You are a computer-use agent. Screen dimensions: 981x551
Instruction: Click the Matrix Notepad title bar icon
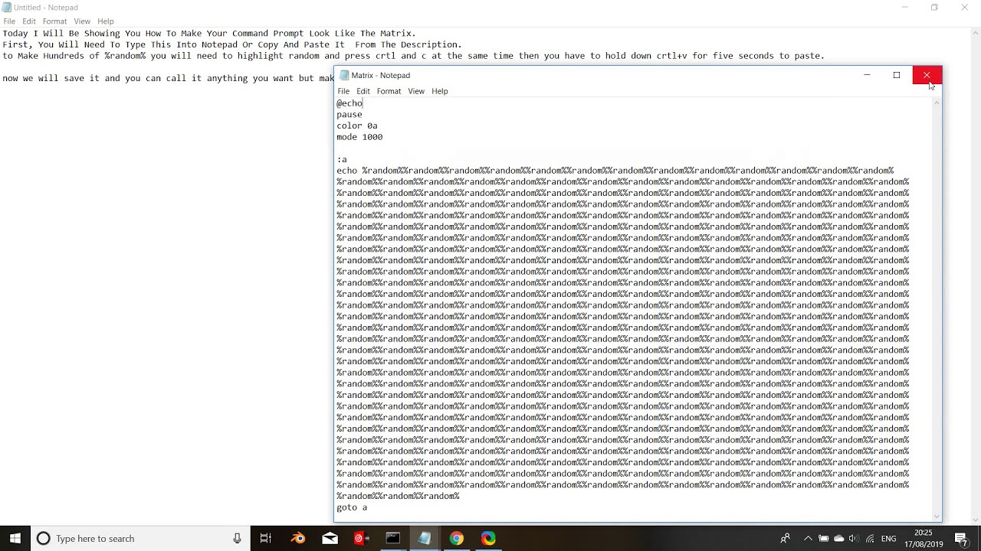344,75
